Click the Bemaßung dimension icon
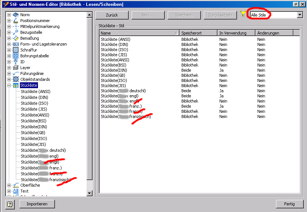This screenshot has width=307, height=212. point(15,38)
